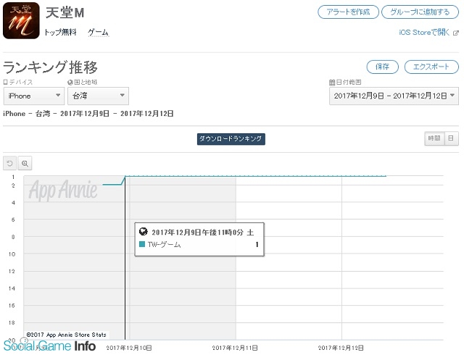The width and height of the screenshot is (464, 355).
Task: Click the iPhone - 台湾 date summary text
Action: coord(88,114)
